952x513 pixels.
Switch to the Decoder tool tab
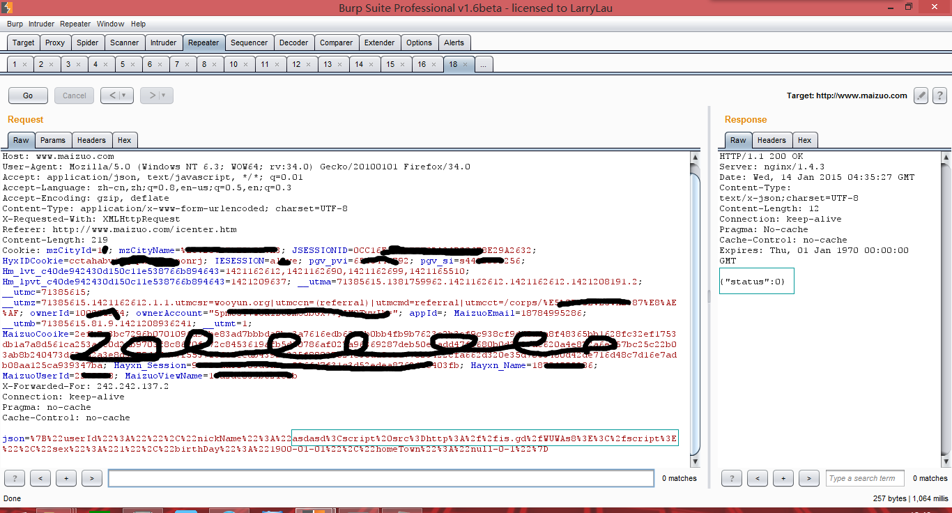(293, 43)
